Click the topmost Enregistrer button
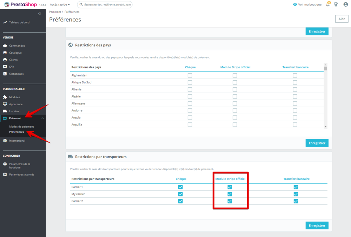Image resolution: width=351 pixels, height=237 pixels. 317,31
